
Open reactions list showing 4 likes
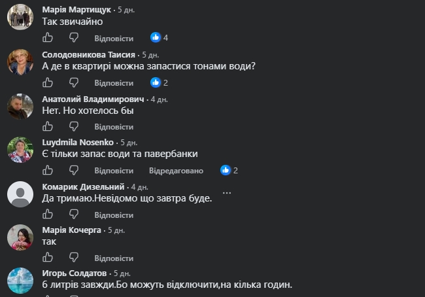pos(160,37)
